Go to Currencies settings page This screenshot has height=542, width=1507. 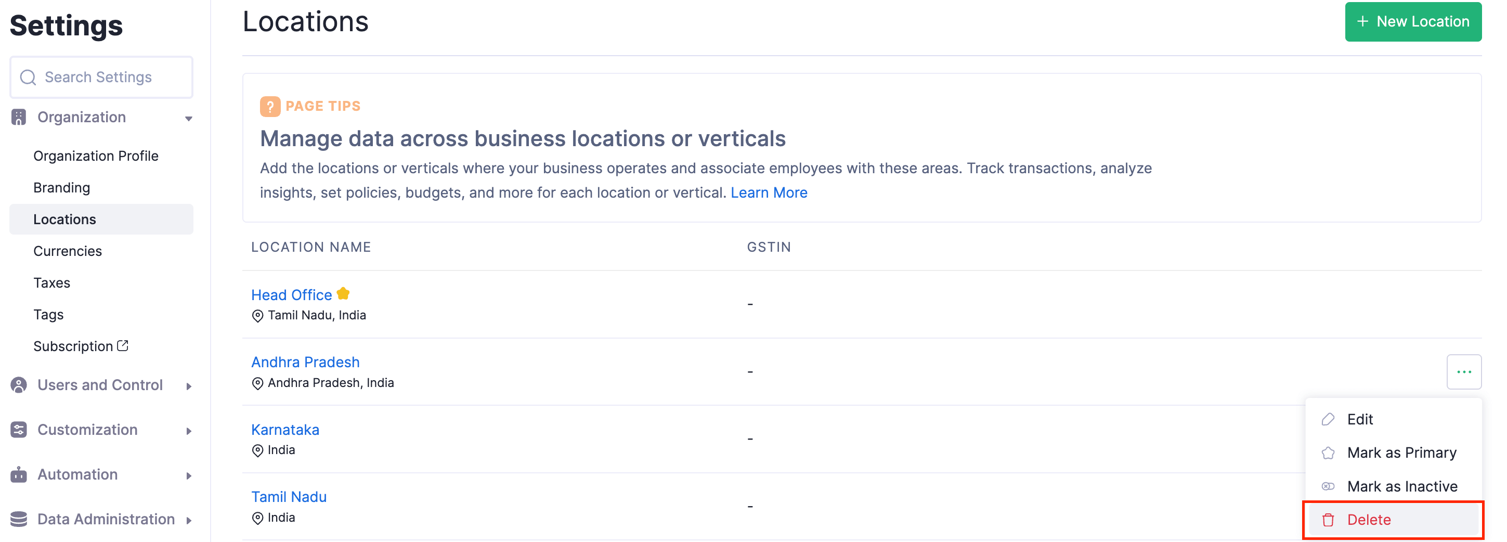tap(67, 251)
